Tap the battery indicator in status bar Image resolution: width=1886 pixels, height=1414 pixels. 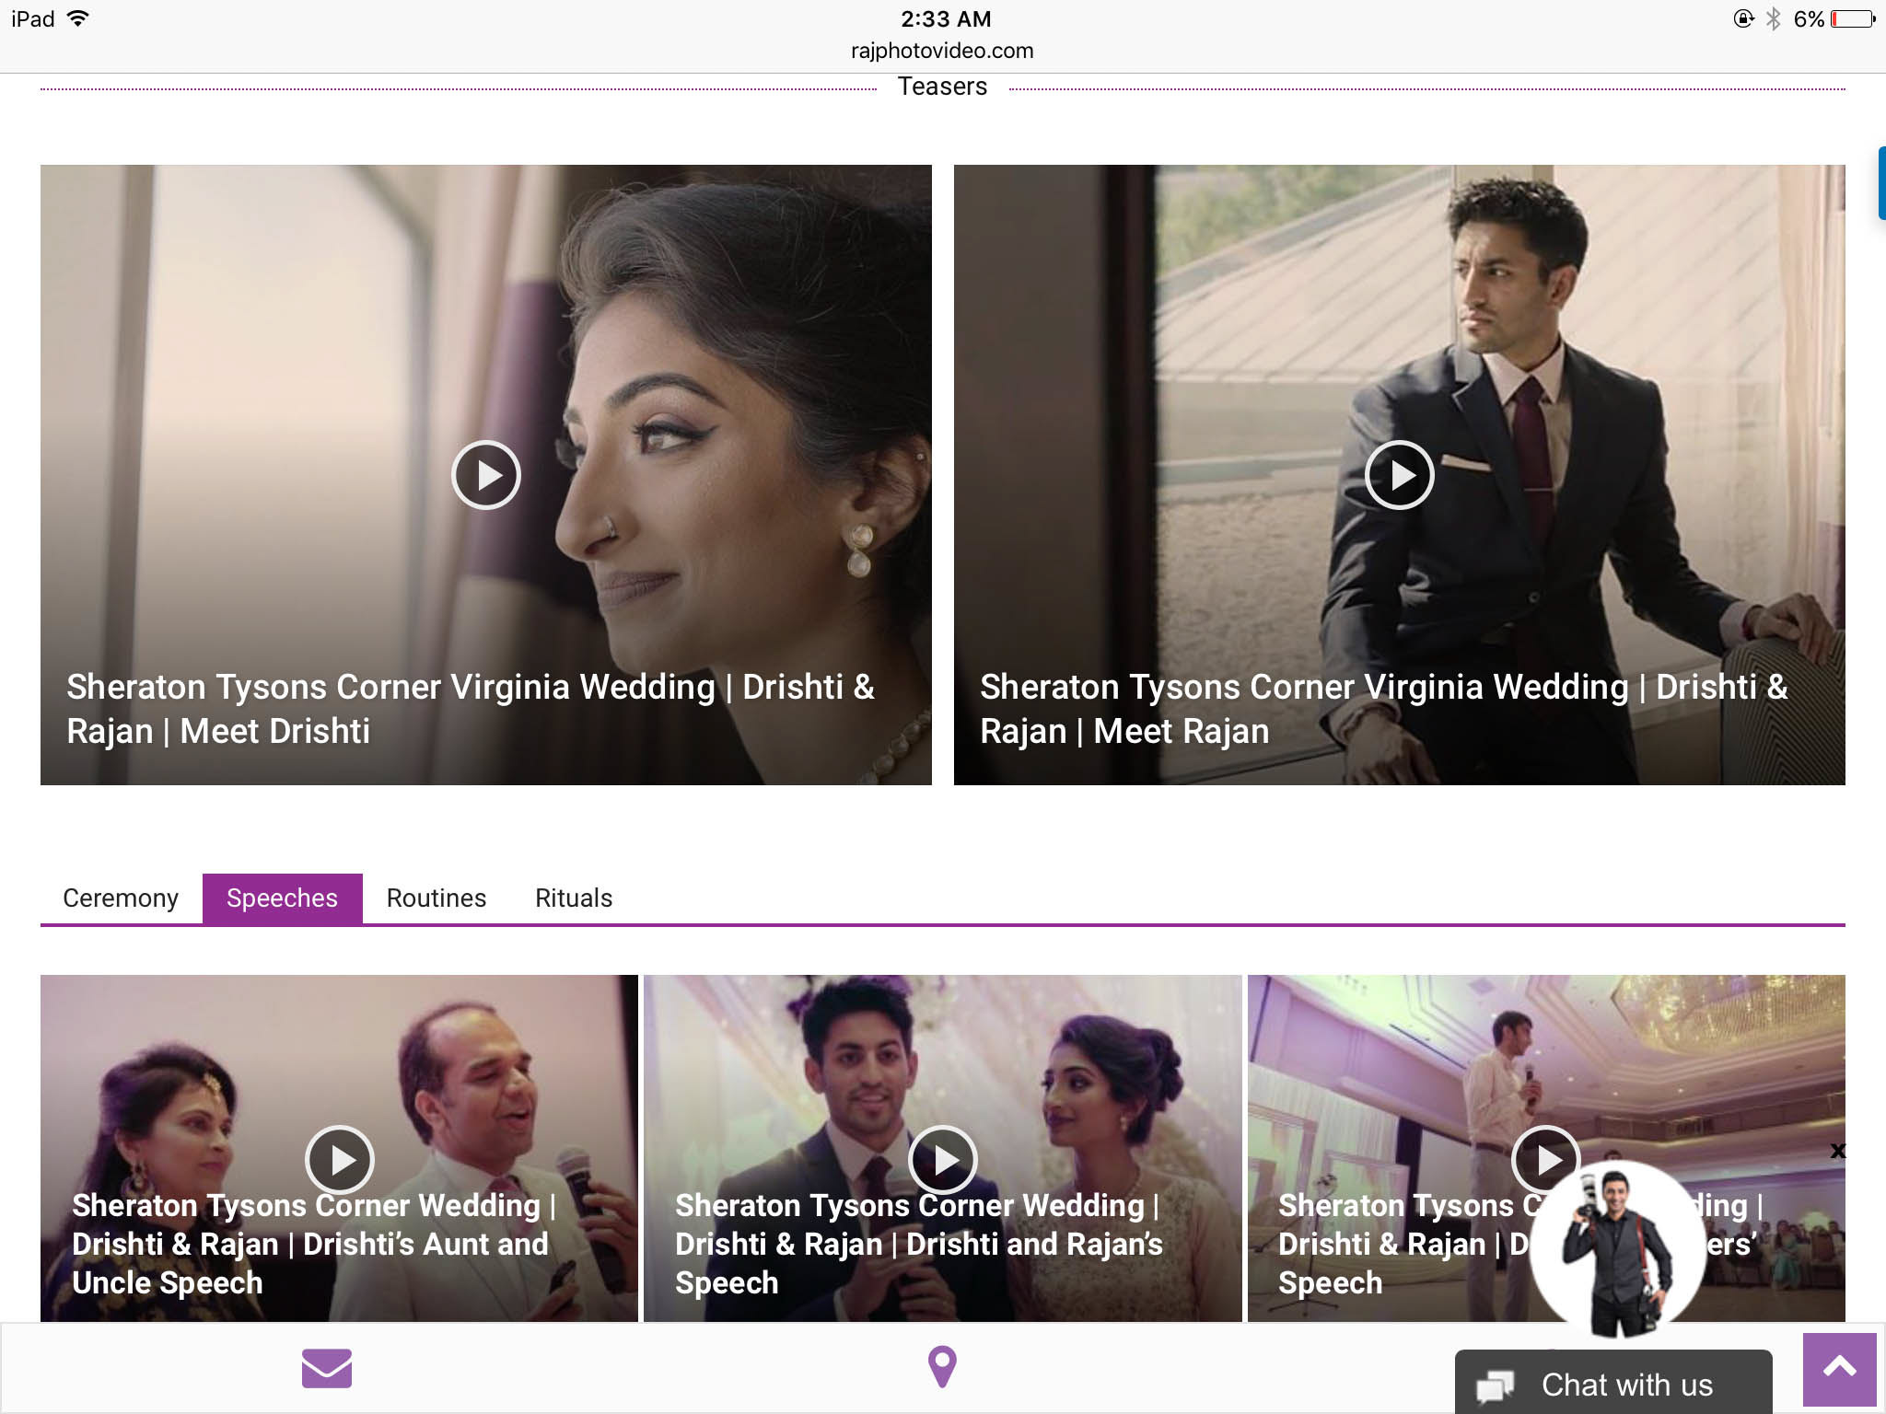pyautogui.click(x=1852, y=19)
